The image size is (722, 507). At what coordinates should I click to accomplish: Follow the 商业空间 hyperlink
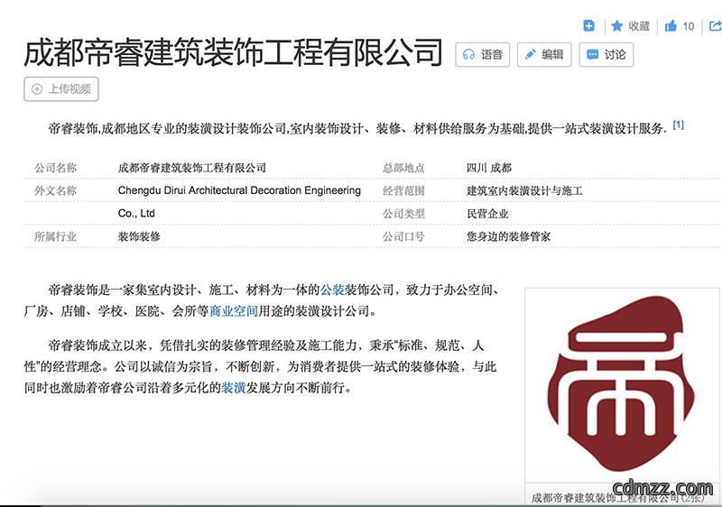(234, 311)
